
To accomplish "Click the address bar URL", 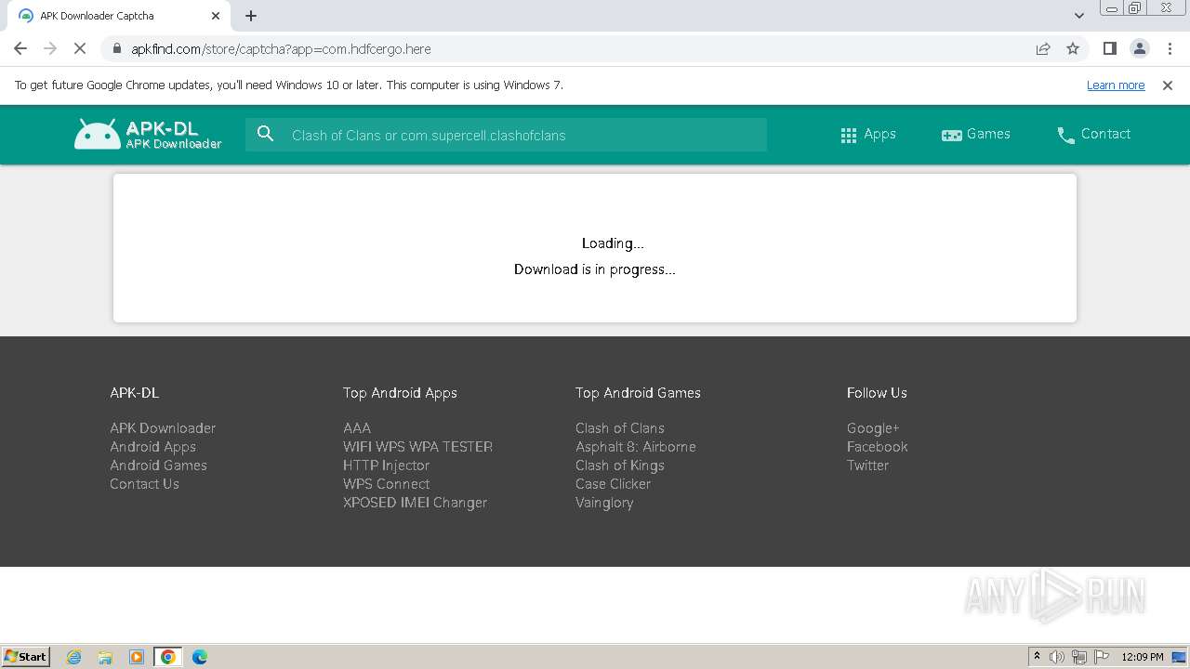I will 281,48.
